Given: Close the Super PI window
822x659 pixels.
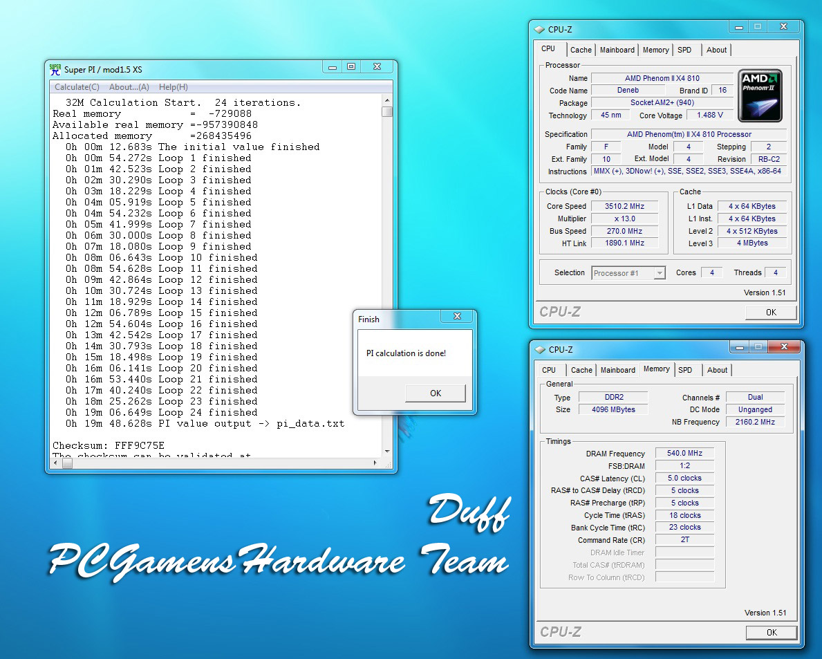Looking at the screenshot, I should 377,66.
